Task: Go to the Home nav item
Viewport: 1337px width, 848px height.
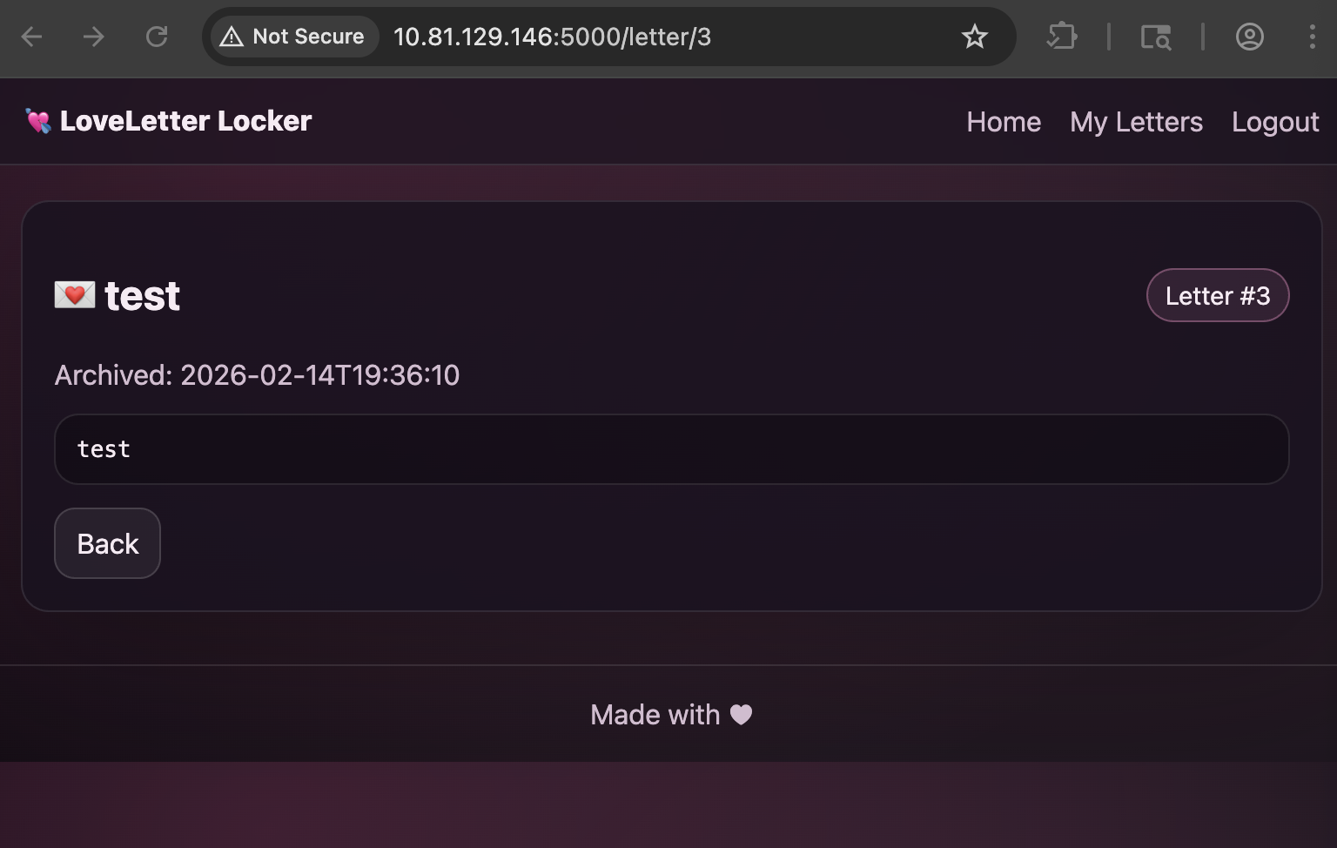Action: pyautogui.click(x=1003, y=122)
